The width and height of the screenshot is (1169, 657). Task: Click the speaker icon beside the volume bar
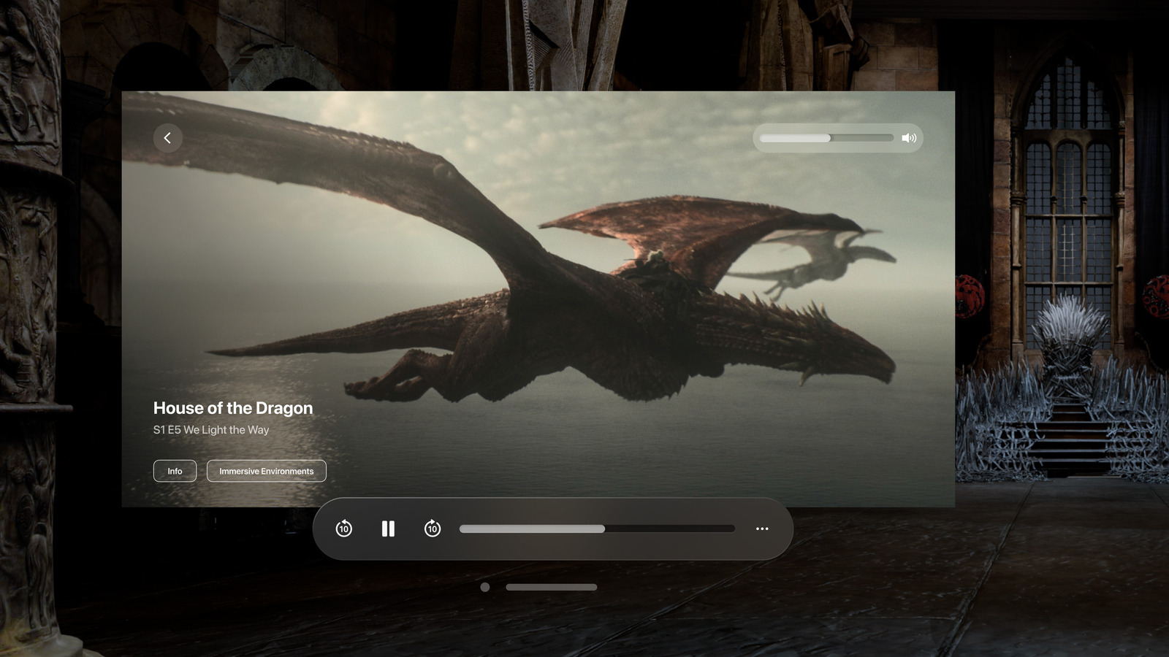coord(910,137)
